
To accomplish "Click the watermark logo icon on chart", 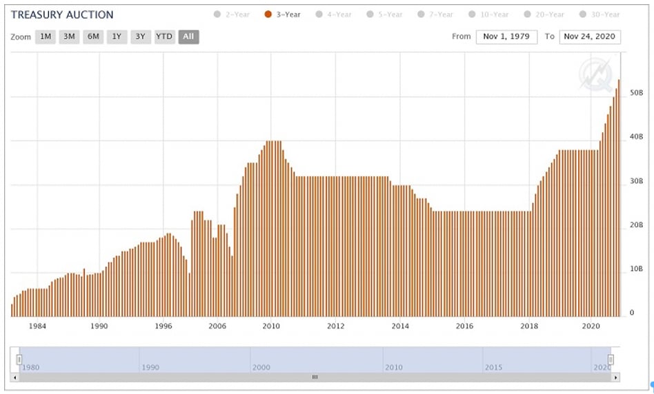I will point(593,74).
